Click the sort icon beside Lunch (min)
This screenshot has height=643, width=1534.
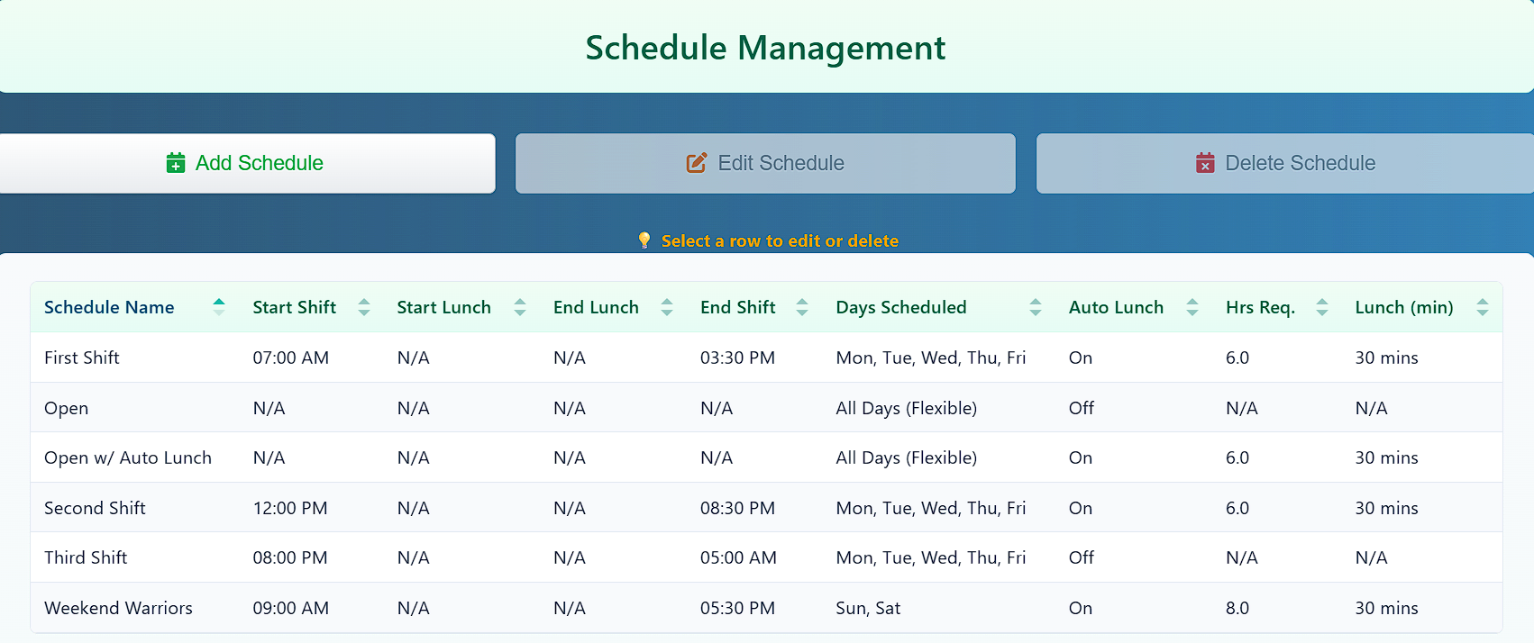click(1484, 306)
